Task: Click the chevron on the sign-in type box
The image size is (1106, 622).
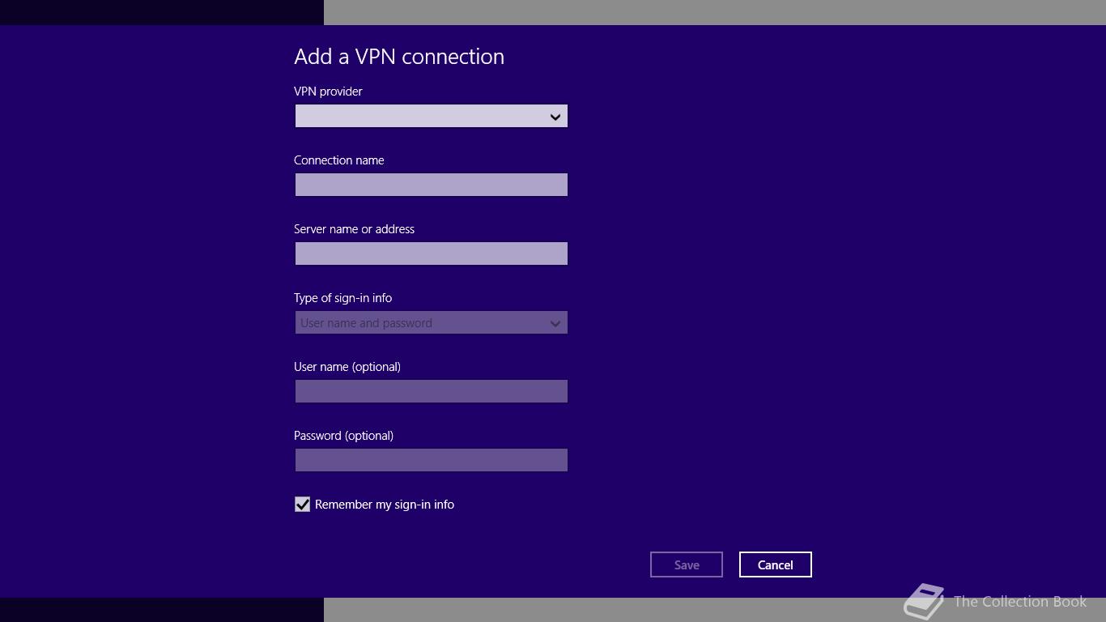Action: tap(555, 324)
